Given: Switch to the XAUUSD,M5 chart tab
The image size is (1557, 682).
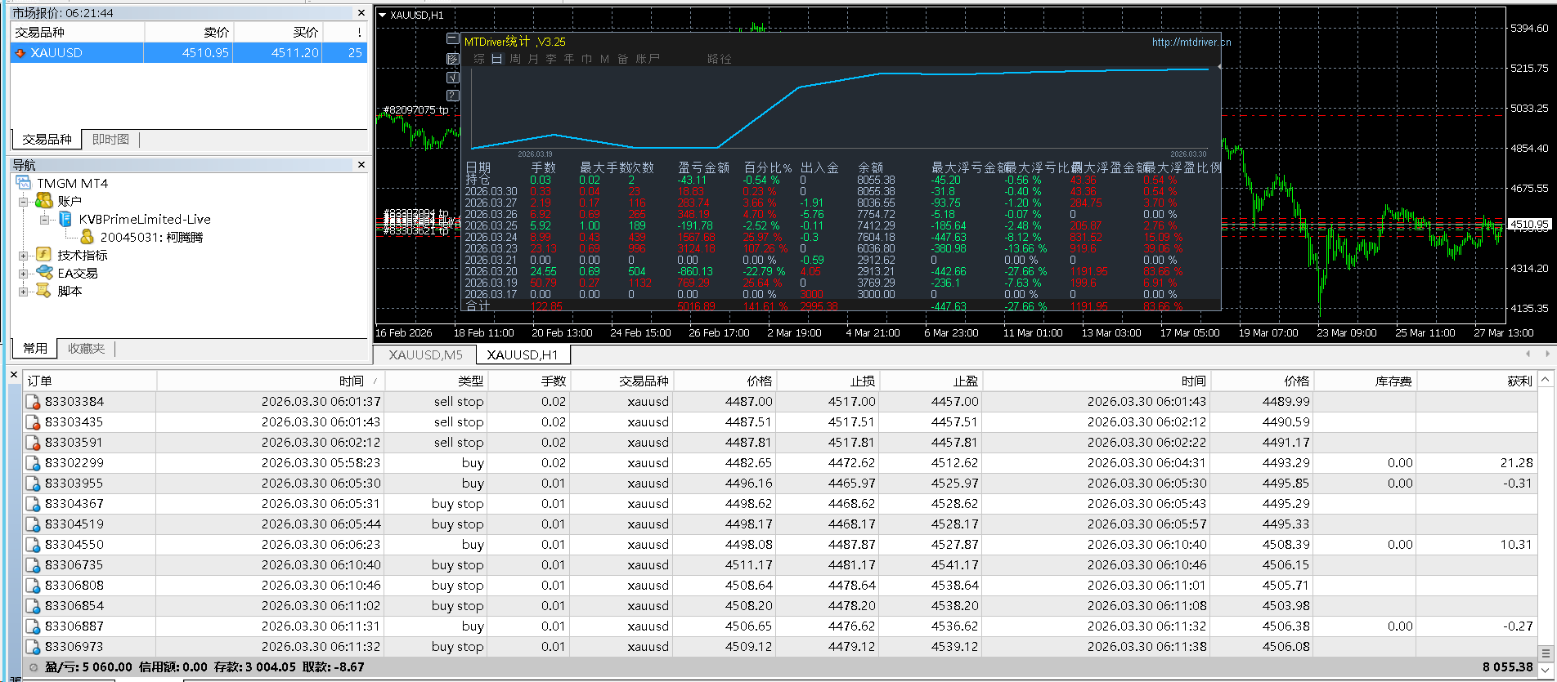Looking at the screenshot, I should 425,355.
